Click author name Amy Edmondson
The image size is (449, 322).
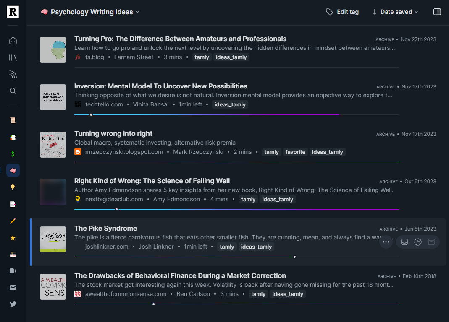click(x=176, y=199)
